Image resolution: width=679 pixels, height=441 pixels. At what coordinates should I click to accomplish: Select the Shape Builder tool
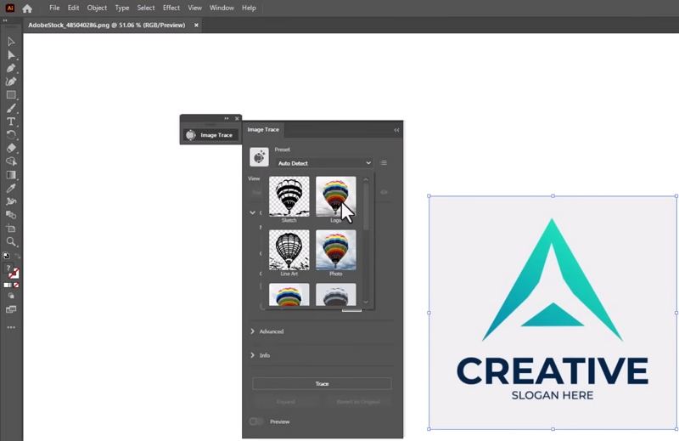(11, 161)
